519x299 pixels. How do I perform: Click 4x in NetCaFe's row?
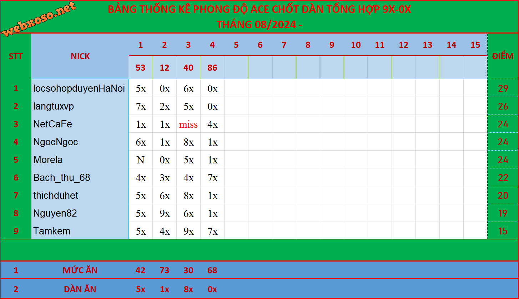click(x=212, y=124)
